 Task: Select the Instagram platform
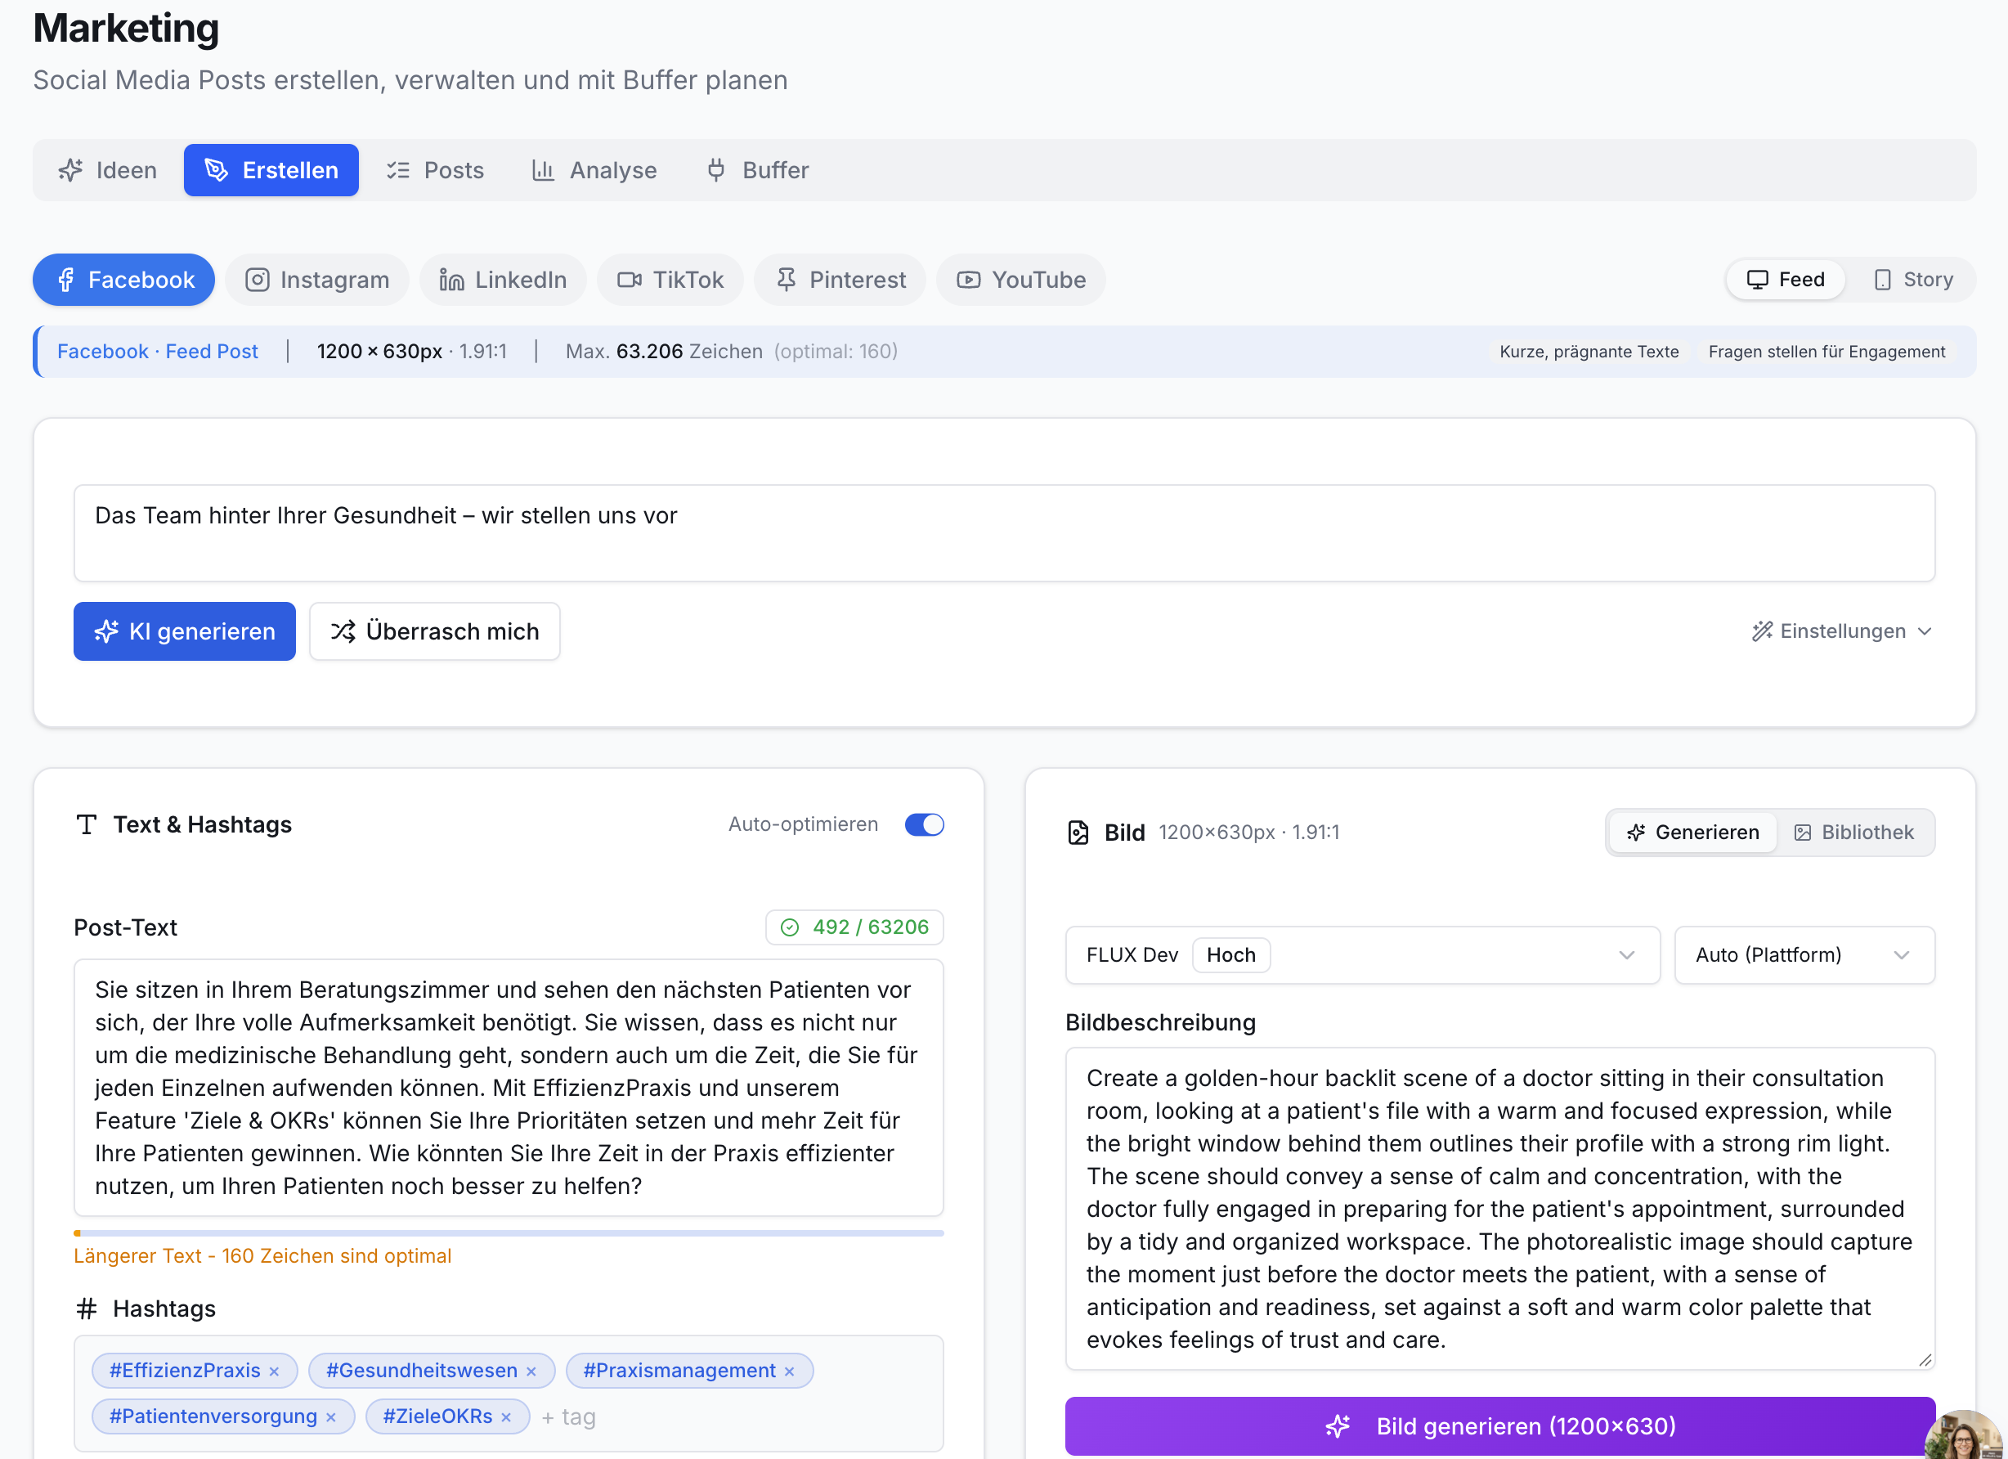317,280
